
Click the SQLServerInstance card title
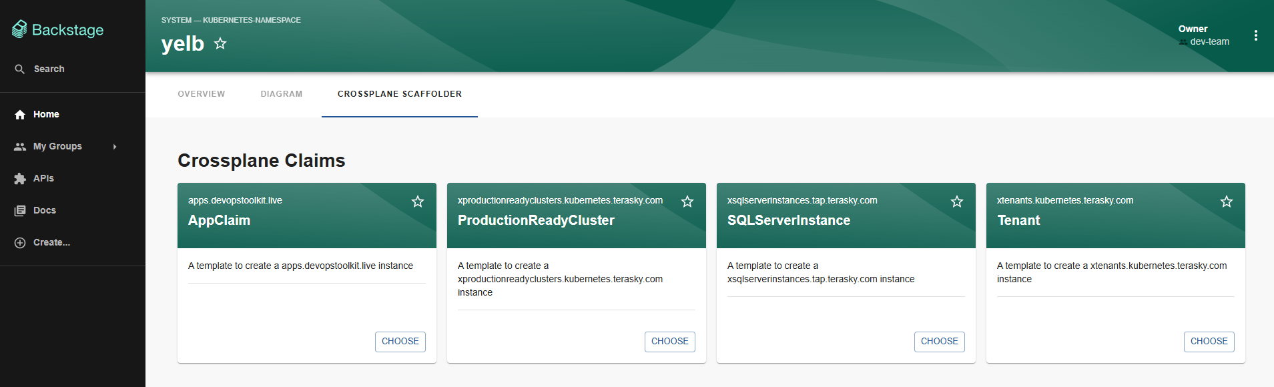point(789,220)
